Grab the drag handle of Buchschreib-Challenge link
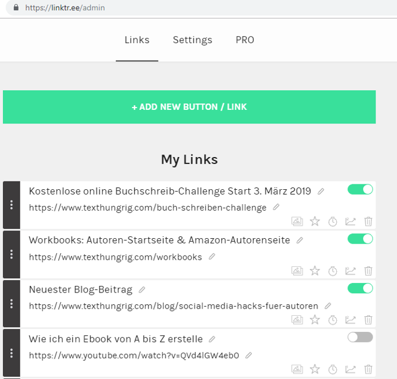 (x=12, y=205)
